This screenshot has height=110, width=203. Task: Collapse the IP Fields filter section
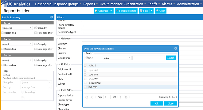(x=59, y=64)
